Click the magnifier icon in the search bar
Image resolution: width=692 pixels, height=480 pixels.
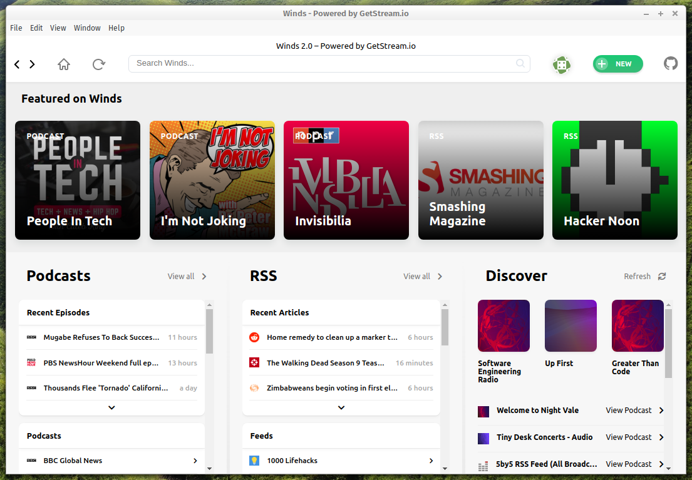pyautogui.click(x=520, y=64)
